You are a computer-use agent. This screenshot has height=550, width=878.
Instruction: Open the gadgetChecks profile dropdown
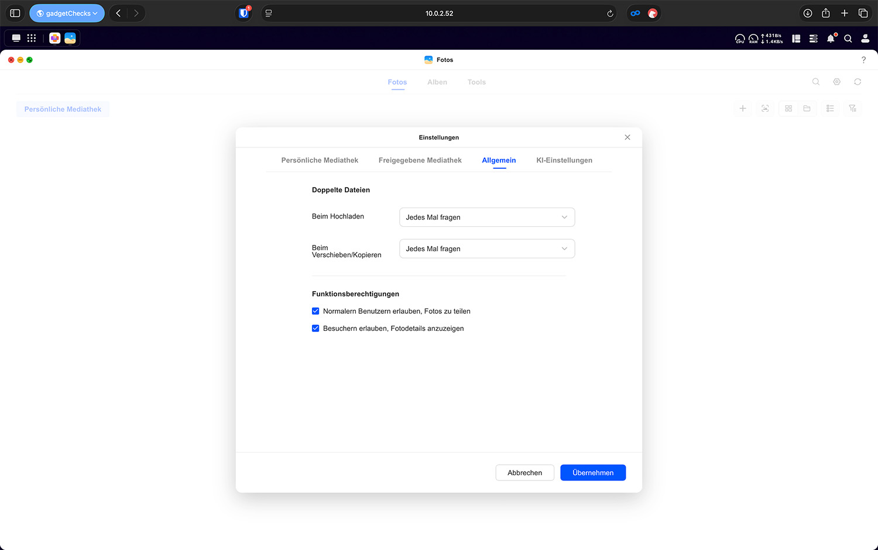click(x=67, y=13)
